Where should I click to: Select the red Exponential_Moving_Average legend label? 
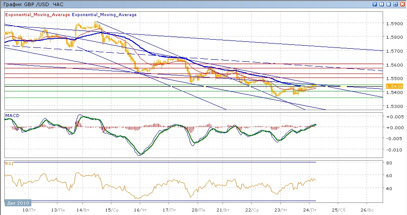point(37,15)
